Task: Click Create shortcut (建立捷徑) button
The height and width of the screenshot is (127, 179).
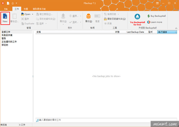Action: tap(44, 14)
